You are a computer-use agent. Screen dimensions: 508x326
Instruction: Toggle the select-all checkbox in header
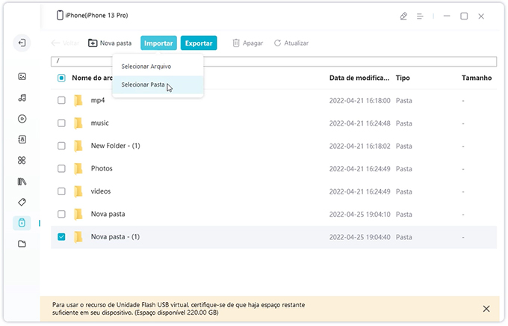click(61, 78)
